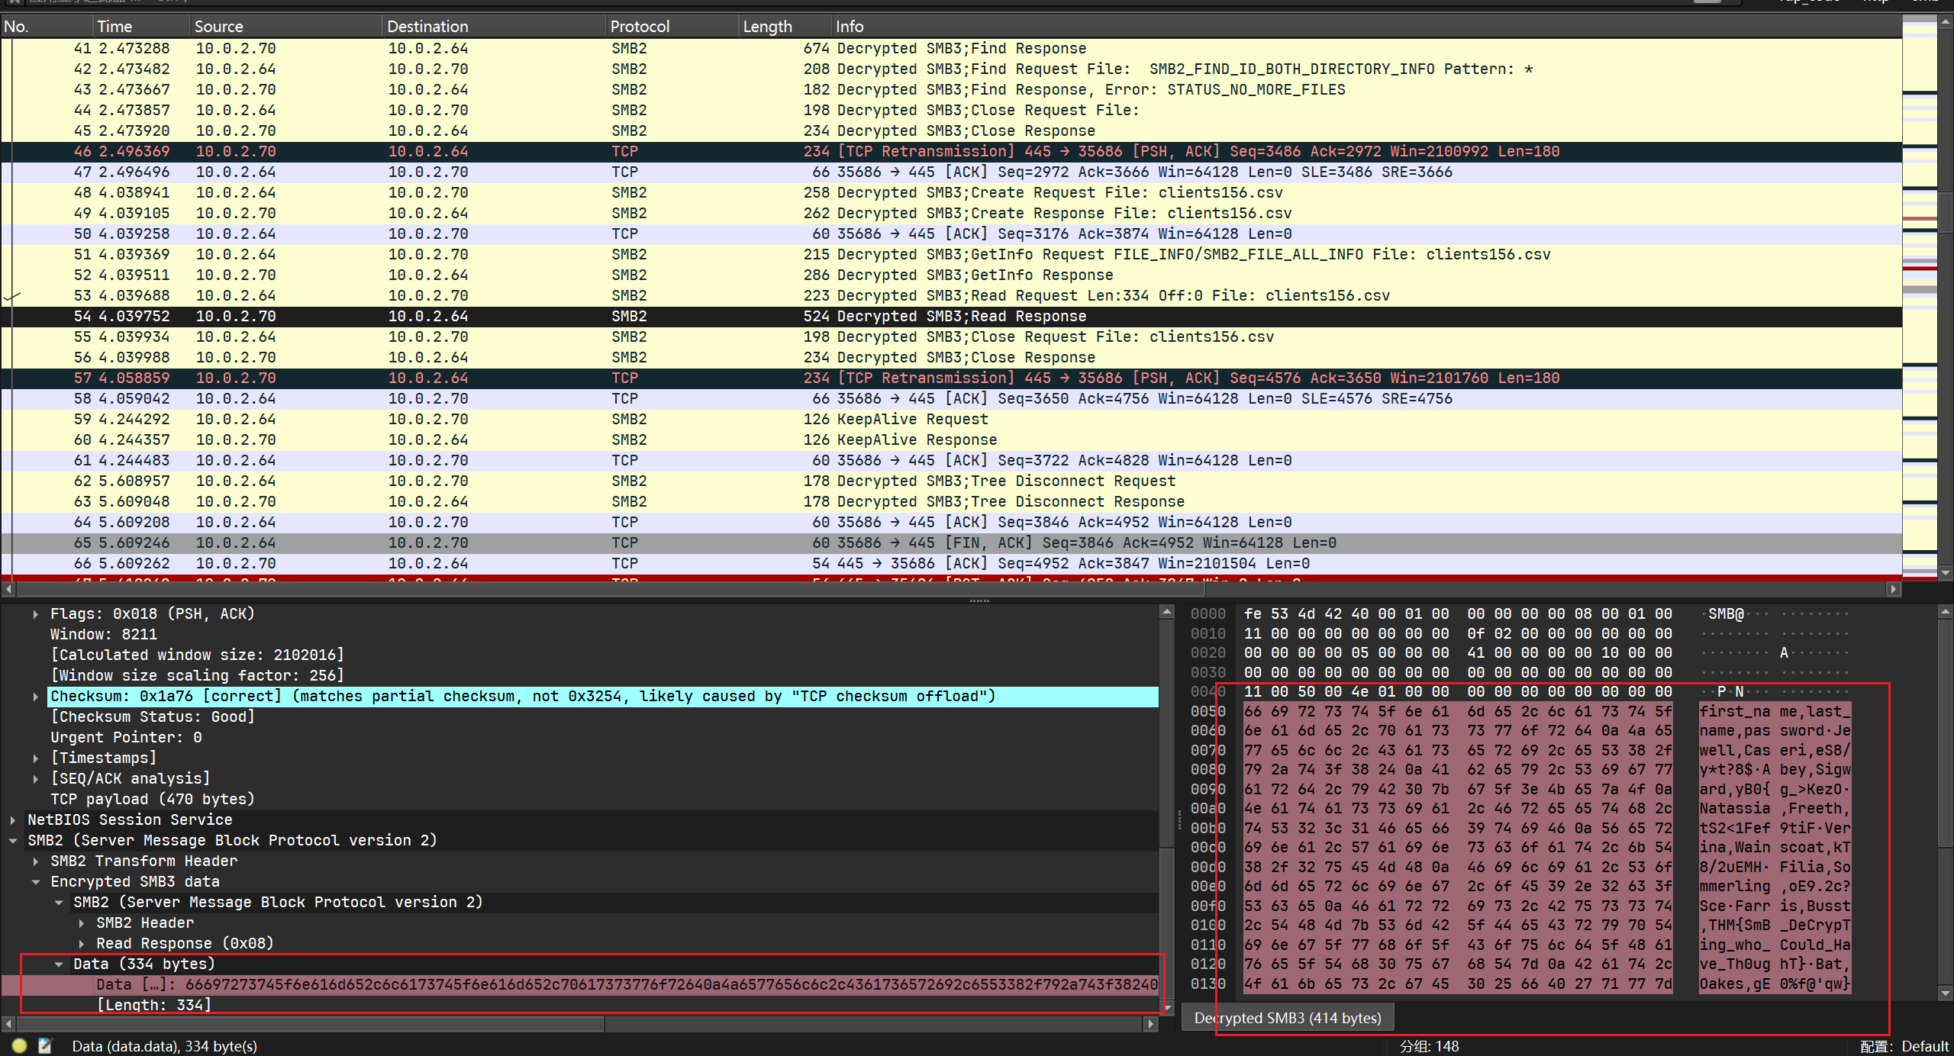Click the 配置: Default profile status label
Image resolution: width=1954 pixels, height=1056 pixels.
[x=1904, y=1046]
